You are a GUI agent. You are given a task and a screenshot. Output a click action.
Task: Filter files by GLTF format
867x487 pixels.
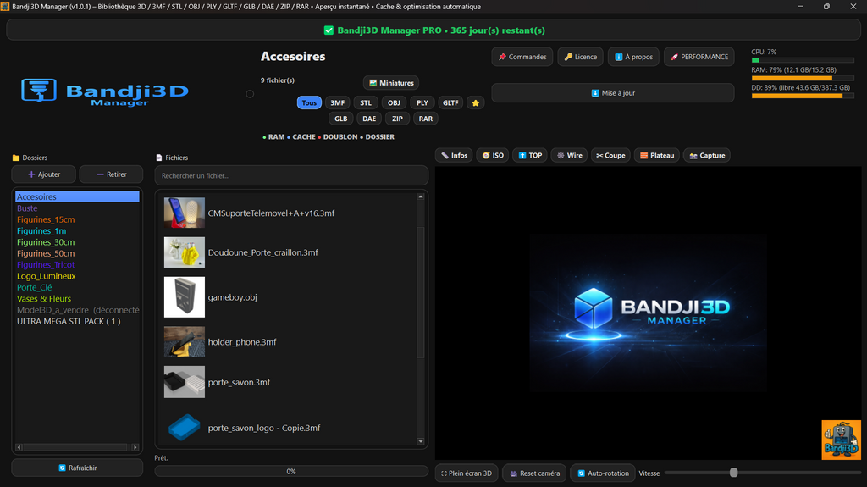pos(450,103)
